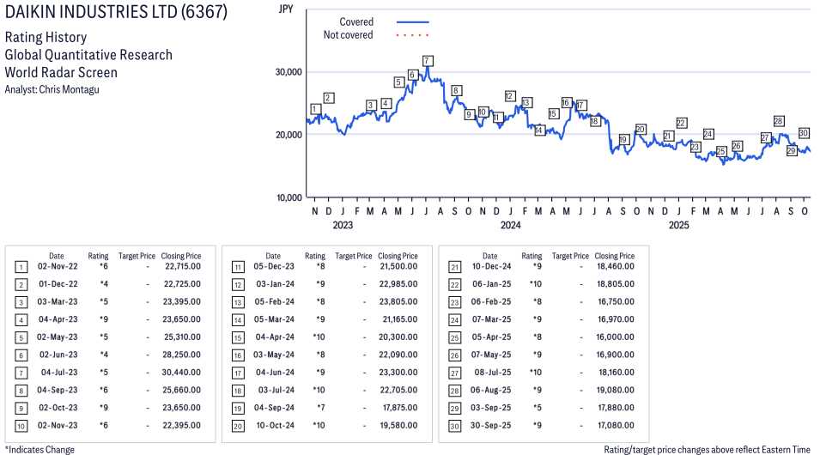Click the 30,440.00 closing price cell
The image size is (820, 455).
point(181,373)
